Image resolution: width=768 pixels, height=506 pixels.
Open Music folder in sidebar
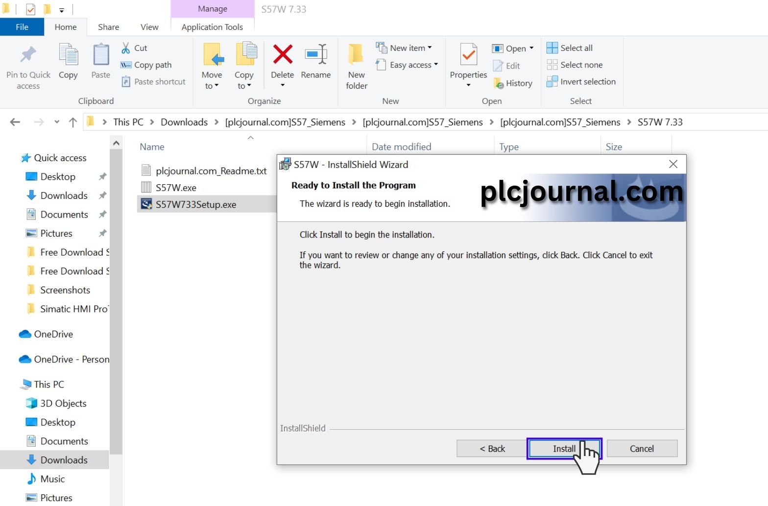click(52, 479)
